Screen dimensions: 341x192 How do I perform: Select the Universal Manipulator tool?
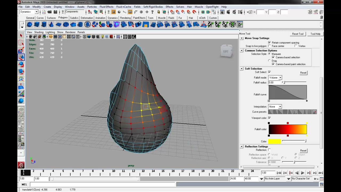click(21, 79)
